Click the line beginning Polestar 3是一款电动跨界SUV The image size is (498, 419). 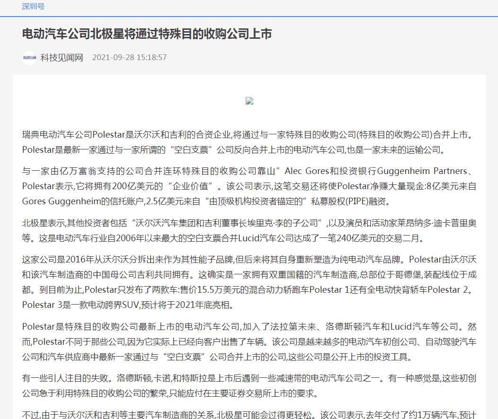pyautogui.click(x=129, y=305)
